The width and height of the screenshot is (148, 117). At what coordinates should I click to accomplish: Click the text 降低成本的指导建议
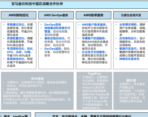[x=95, y=62]
